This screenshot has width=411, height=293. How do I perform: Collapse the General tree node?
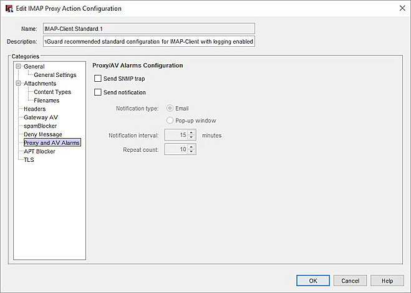click(19, 66)
